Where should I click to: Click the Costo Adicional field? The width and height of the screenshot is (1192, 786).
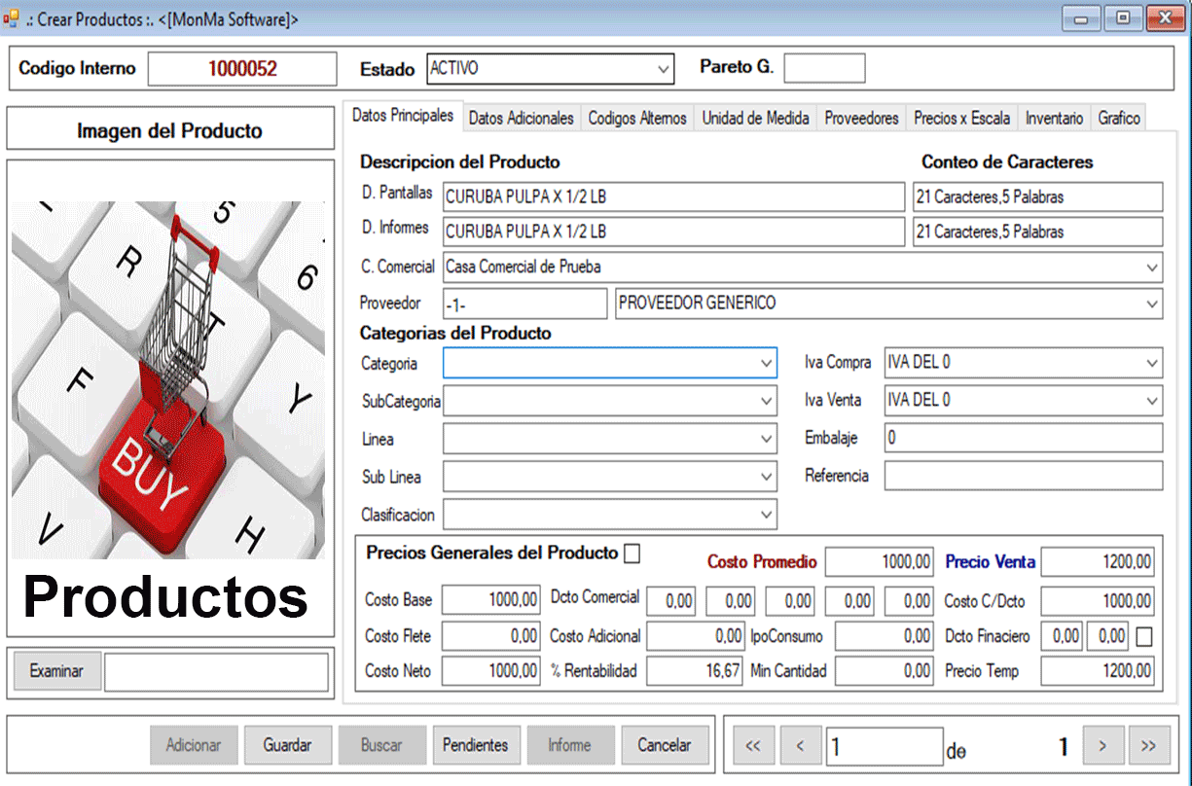[696, 636]
